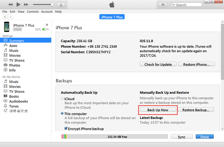This screenshot has width=224, height=147.
Task: Click the Restore iPhone... button
Action: [196, 65]
